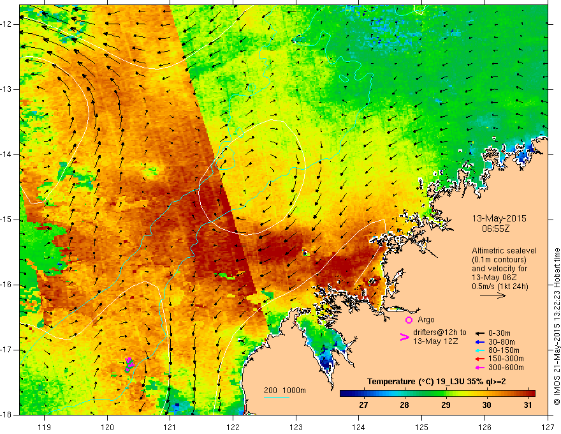Click the dark blue end of temperature bar
This screenshot has height=434, width=561.
(x=346, y=394)
